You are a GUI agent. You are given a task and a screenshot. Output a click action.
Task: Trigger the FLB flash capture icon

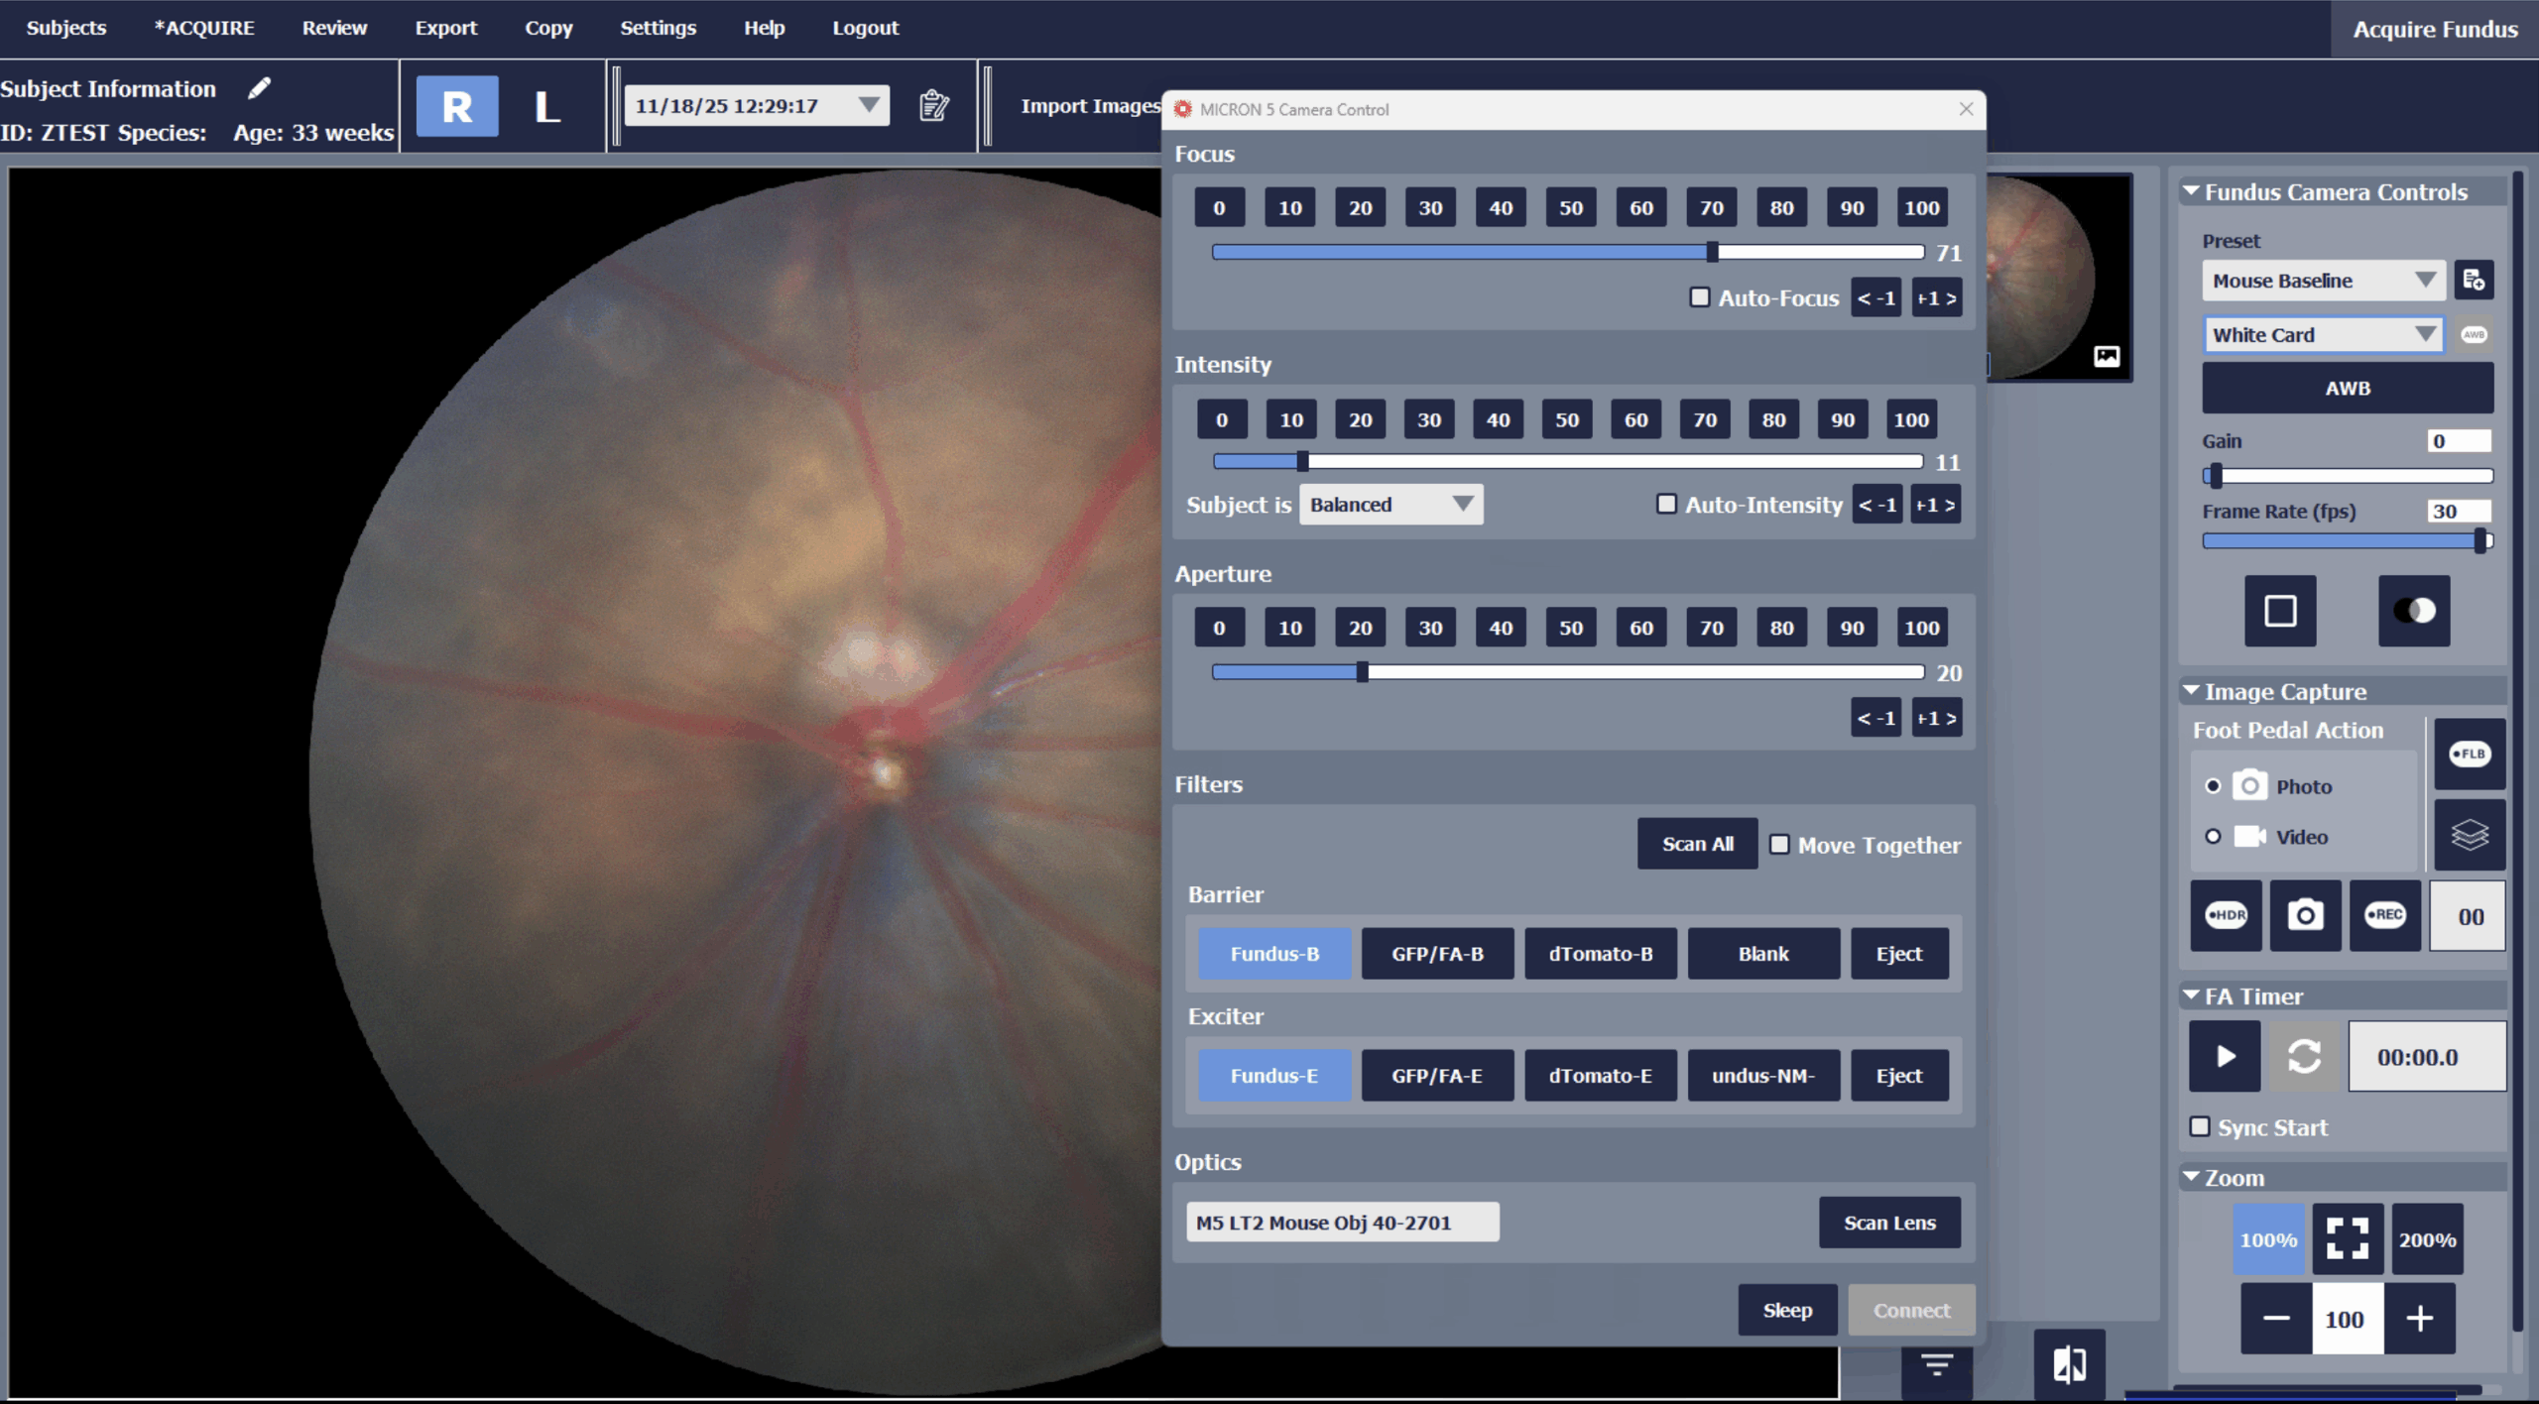pyautogui.click(x=2471, y=755)
